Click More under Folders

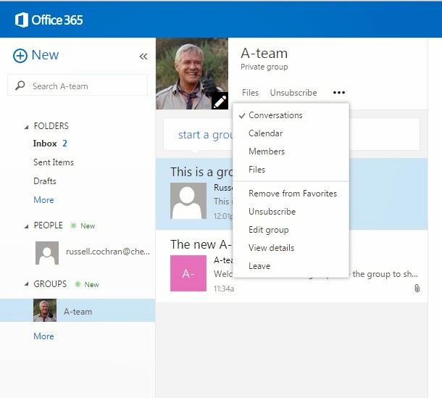coord(43,200)
